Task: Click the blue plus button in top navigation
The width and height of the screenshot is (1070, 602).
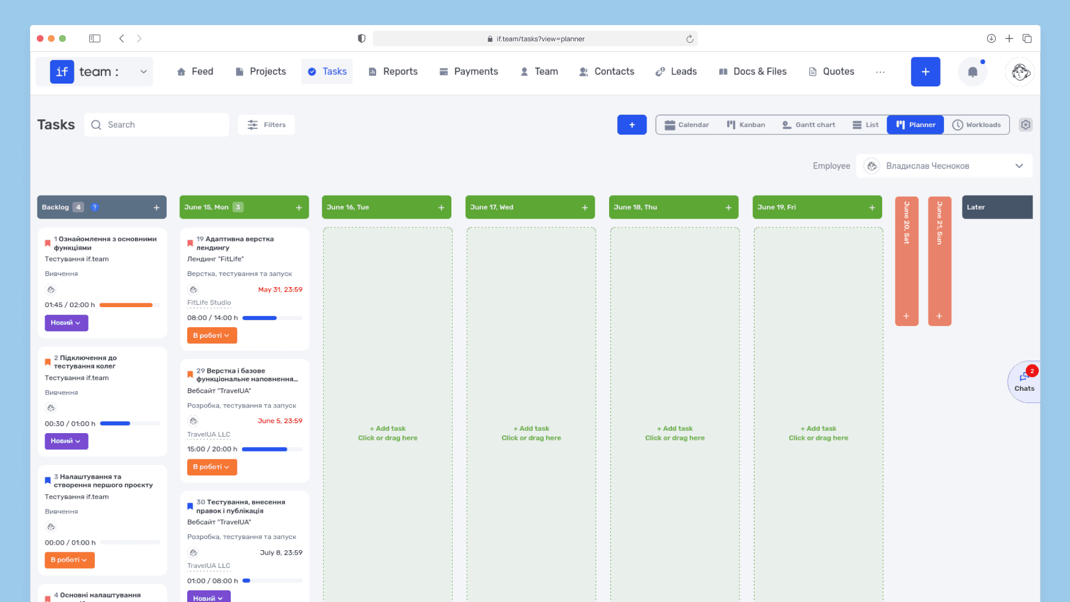Action: tap(926, 72)
